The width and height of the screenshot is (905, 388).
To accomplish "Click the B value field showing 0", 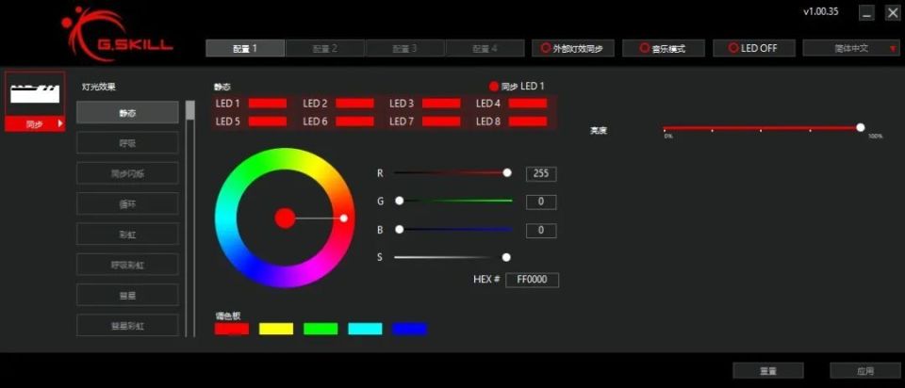I will (x=541, y=231).
